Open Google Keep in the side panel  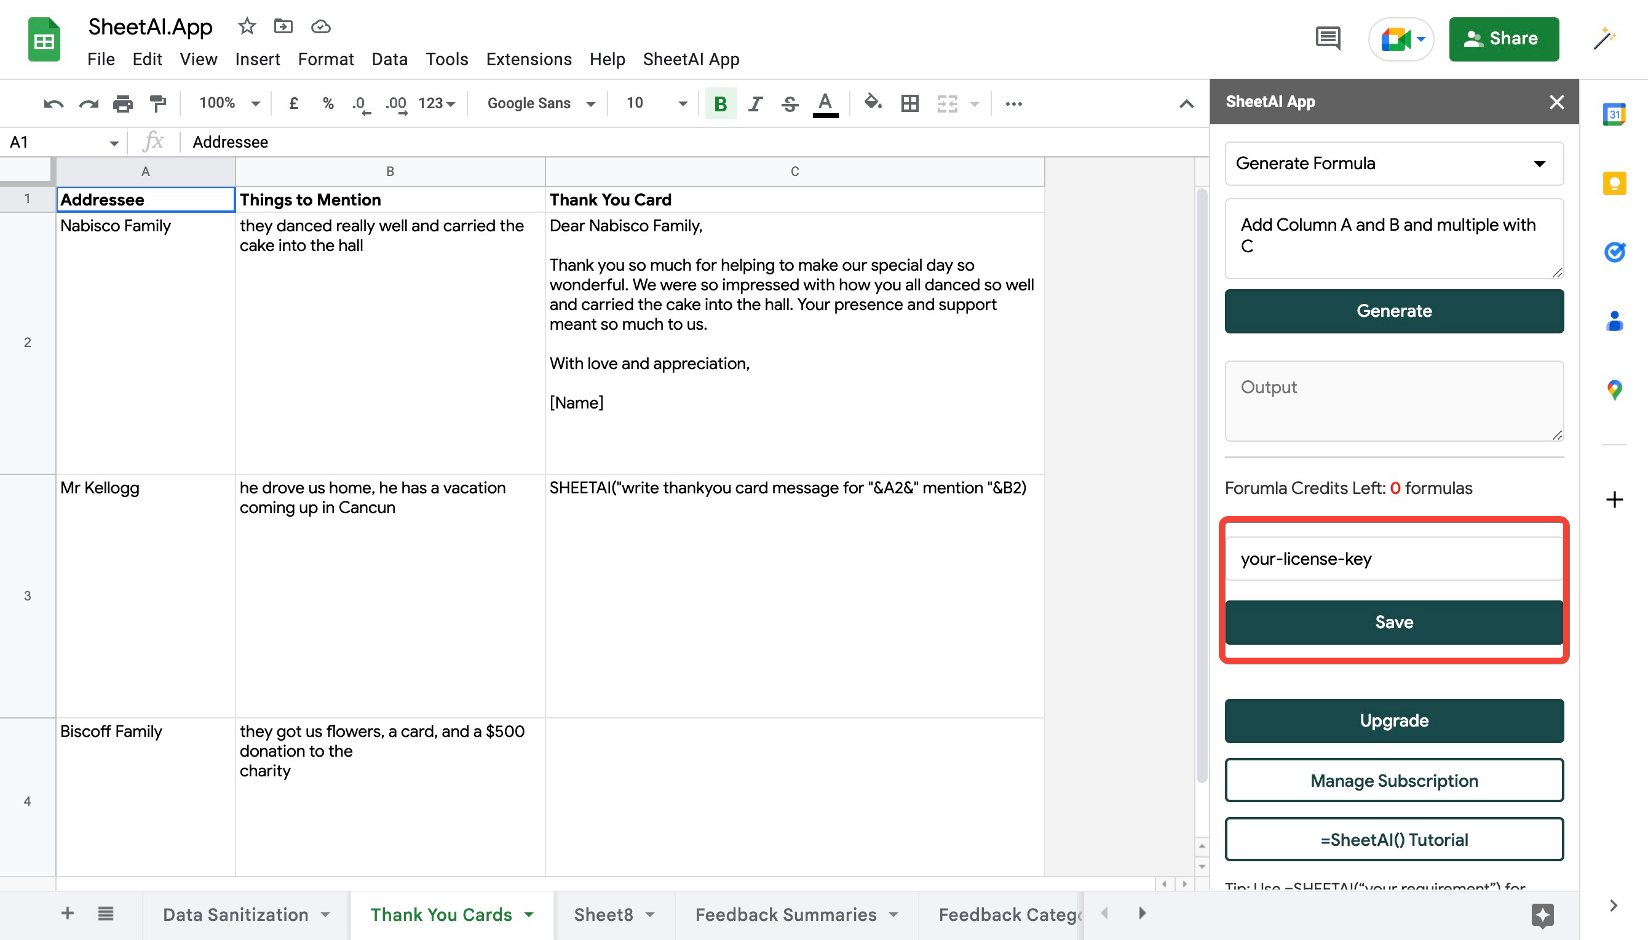coord(1614,184)
